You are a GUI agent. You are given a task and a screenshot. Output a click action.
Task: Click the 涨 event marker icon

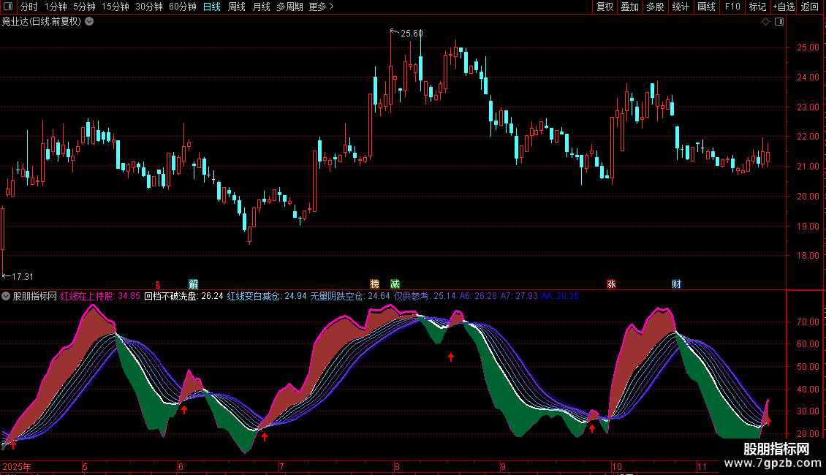coord(611,284)
